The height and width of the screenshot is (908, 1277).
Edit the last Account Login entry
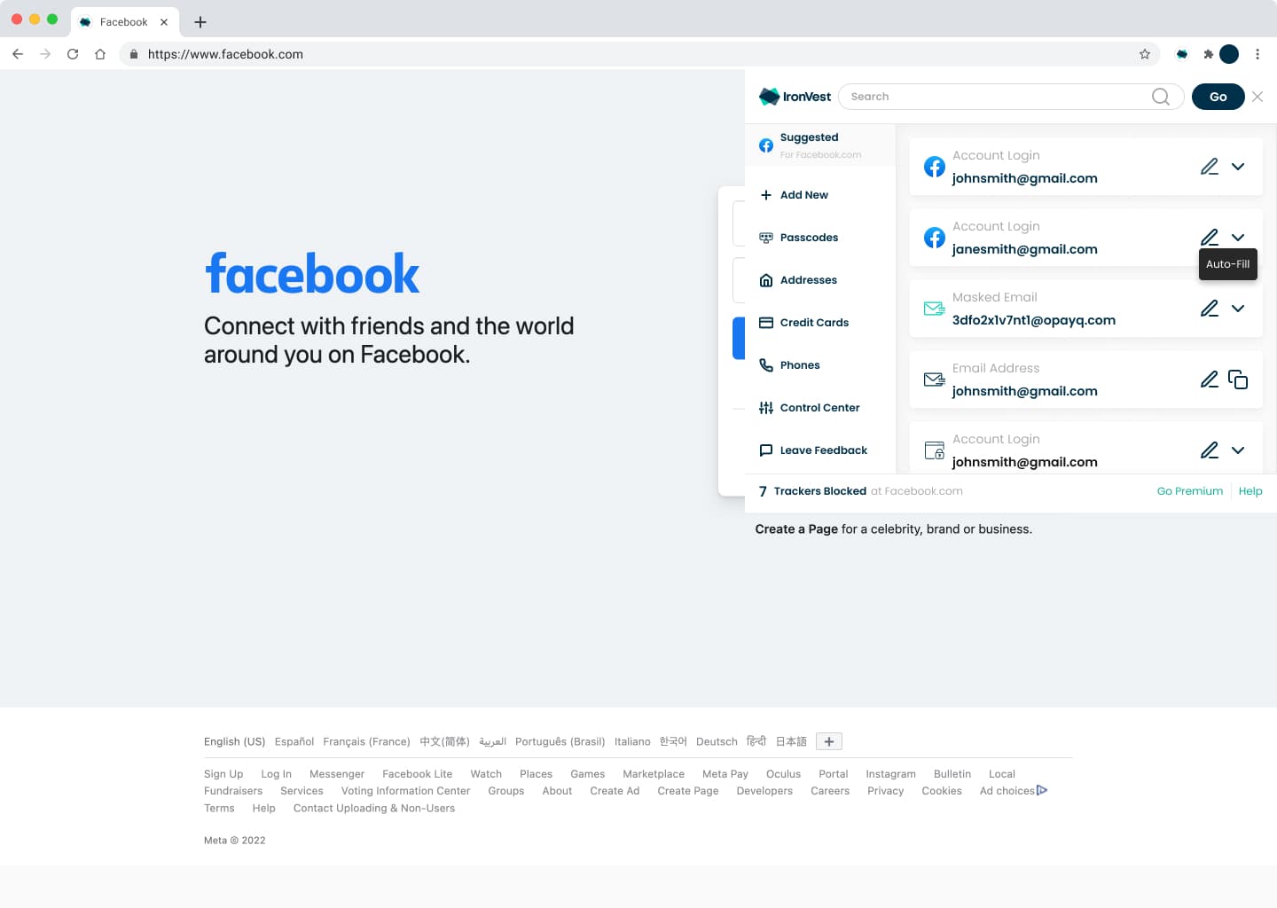point(1210,450)
